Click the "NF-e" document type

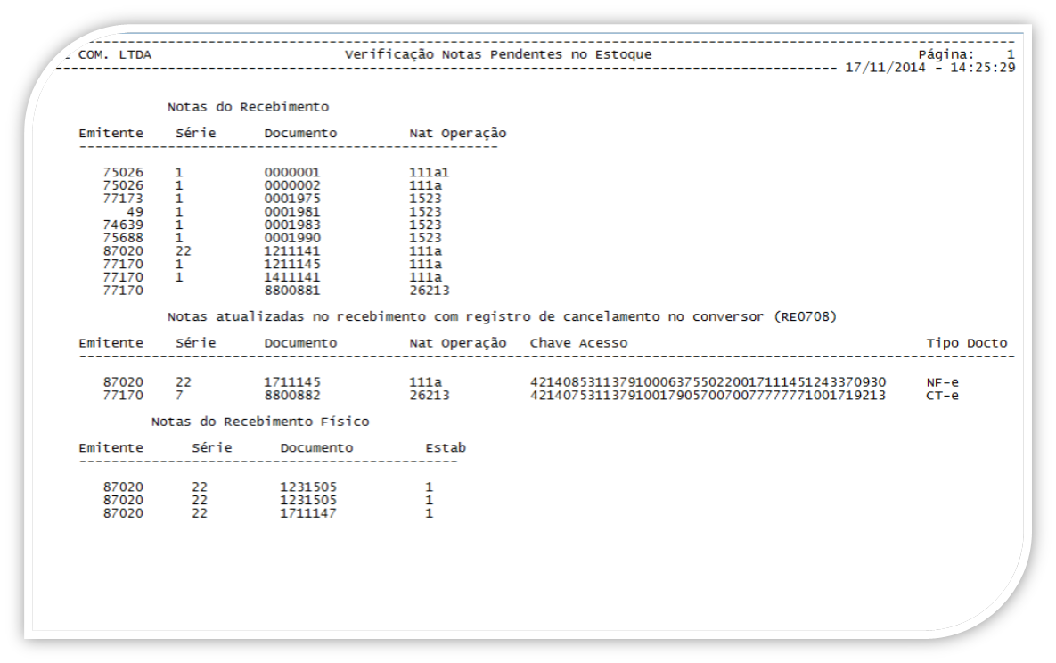[x=942, y=382]
